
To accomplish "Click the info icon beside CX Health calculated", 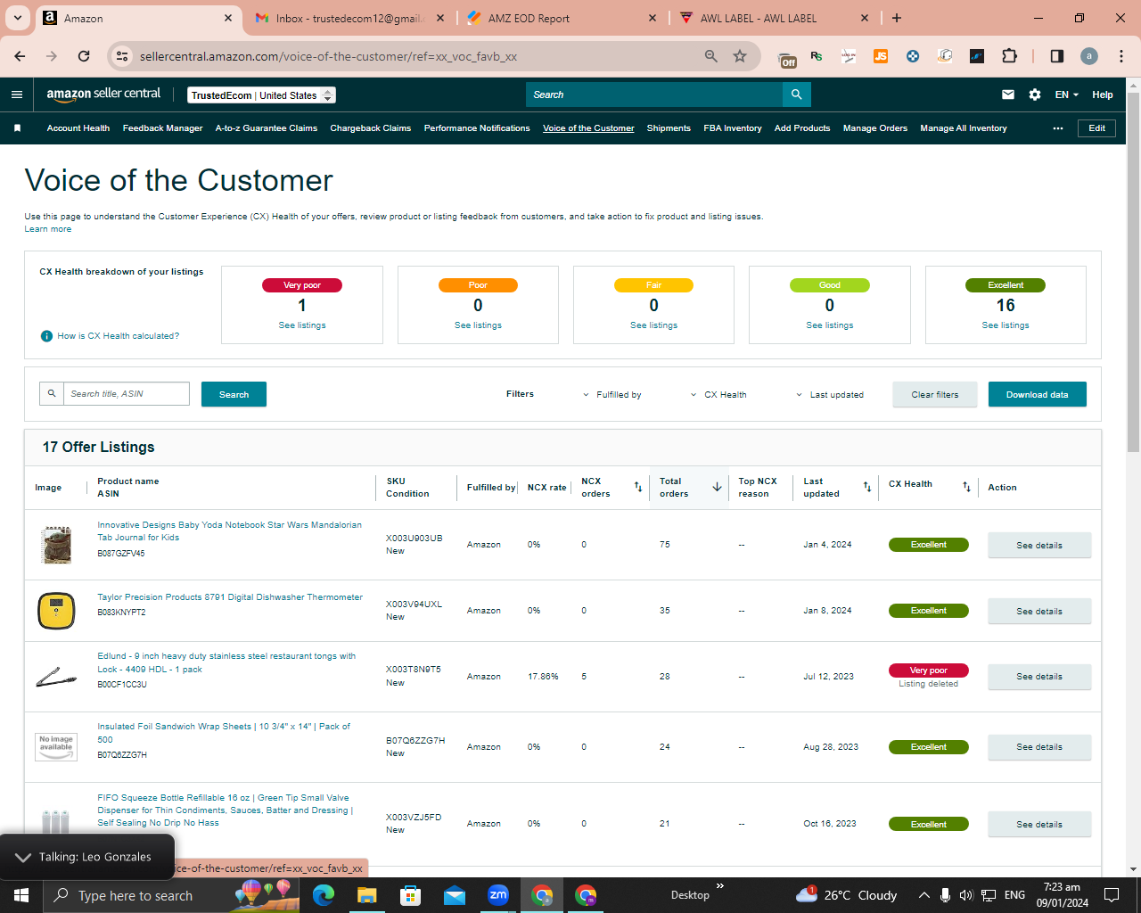I will point(46,336).
